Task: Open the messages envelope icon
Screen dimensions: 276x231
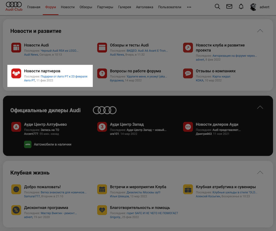Action: point(229,7)
